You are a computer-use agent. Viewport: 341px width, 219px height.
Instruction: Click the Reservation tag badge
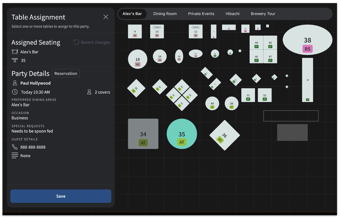(66, 73)
